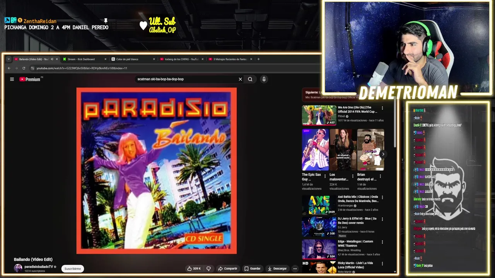
Task: Open Ricky Martin Livin' La Vida Loca thumbnail
Action: pos(319,267)
